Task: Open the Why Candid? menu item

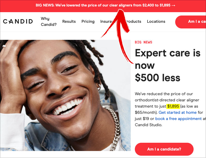Action: pyautogui.click(x=49, y=21)
